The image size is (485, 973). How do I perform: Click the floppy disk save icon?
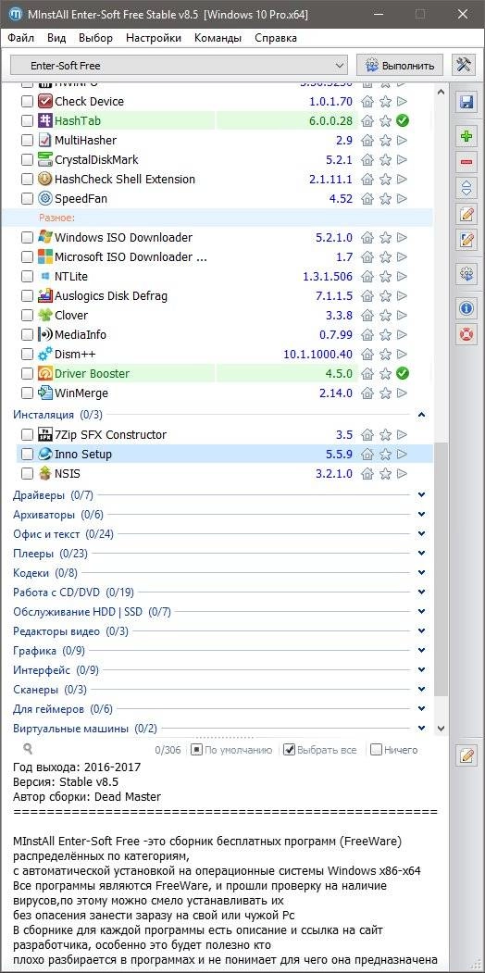coord(466,103)
